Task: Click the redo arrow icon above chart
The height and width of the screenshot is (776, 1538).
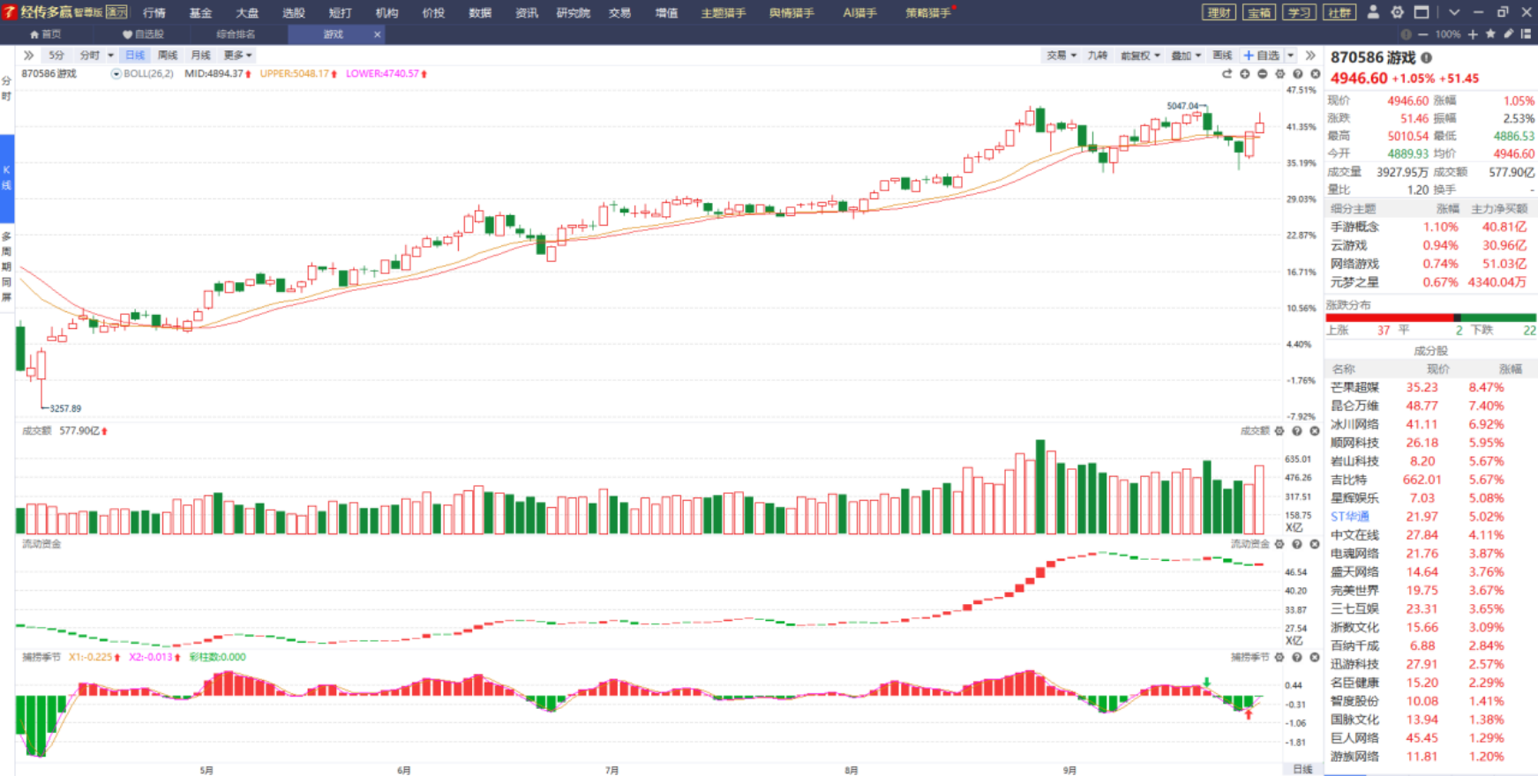Action: [x=1227, y=74]
